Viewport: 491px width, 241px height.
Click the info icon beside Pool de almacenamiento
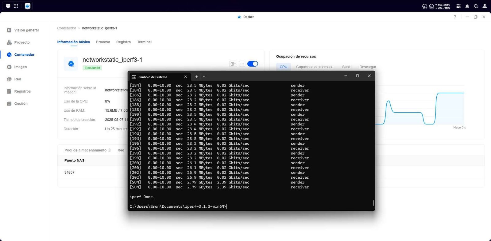(x=109, y=150)
